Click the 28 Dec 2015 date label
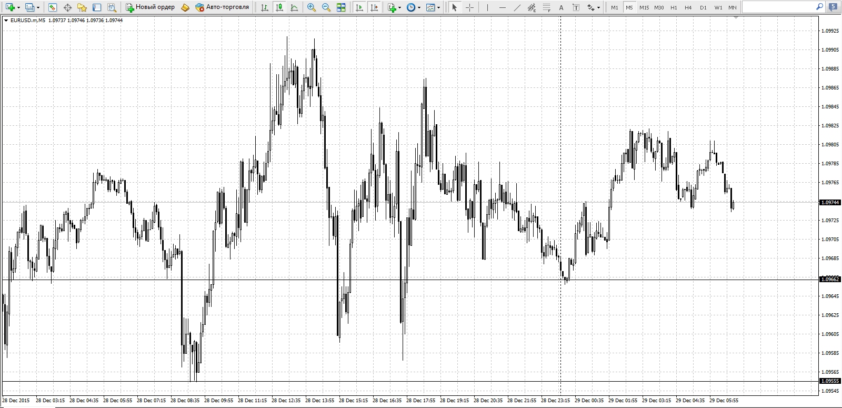Image resolution: width=842 pixels, height=408 pixels. [16, 401]
